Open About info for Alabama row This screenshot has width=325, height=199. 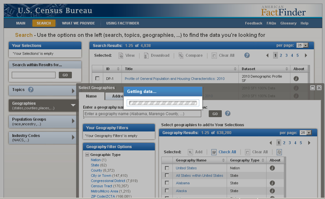click(x=272, y=183)
